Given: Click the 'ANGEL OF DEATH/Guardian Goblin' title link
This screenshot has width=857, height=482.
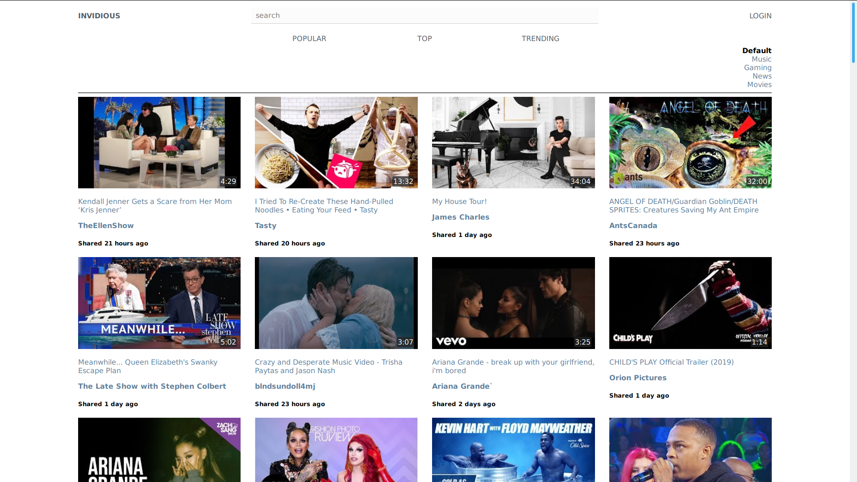Looking at the screenshot, I should (684, 206).
